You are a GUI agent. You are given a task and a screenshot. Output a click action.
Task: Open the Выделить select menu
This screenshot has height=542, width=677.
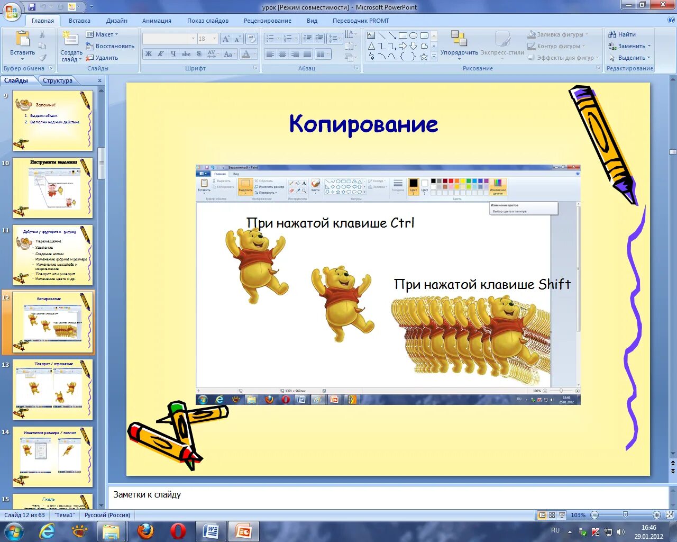629,58
